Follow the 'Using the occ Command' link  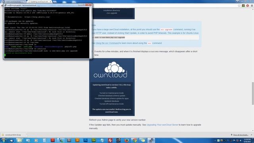107,43
